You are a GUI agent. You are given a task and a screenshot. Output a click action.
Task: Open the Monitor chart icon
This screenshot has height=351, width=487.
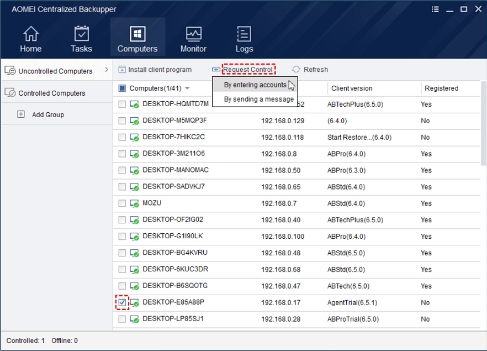pos(193,34)
